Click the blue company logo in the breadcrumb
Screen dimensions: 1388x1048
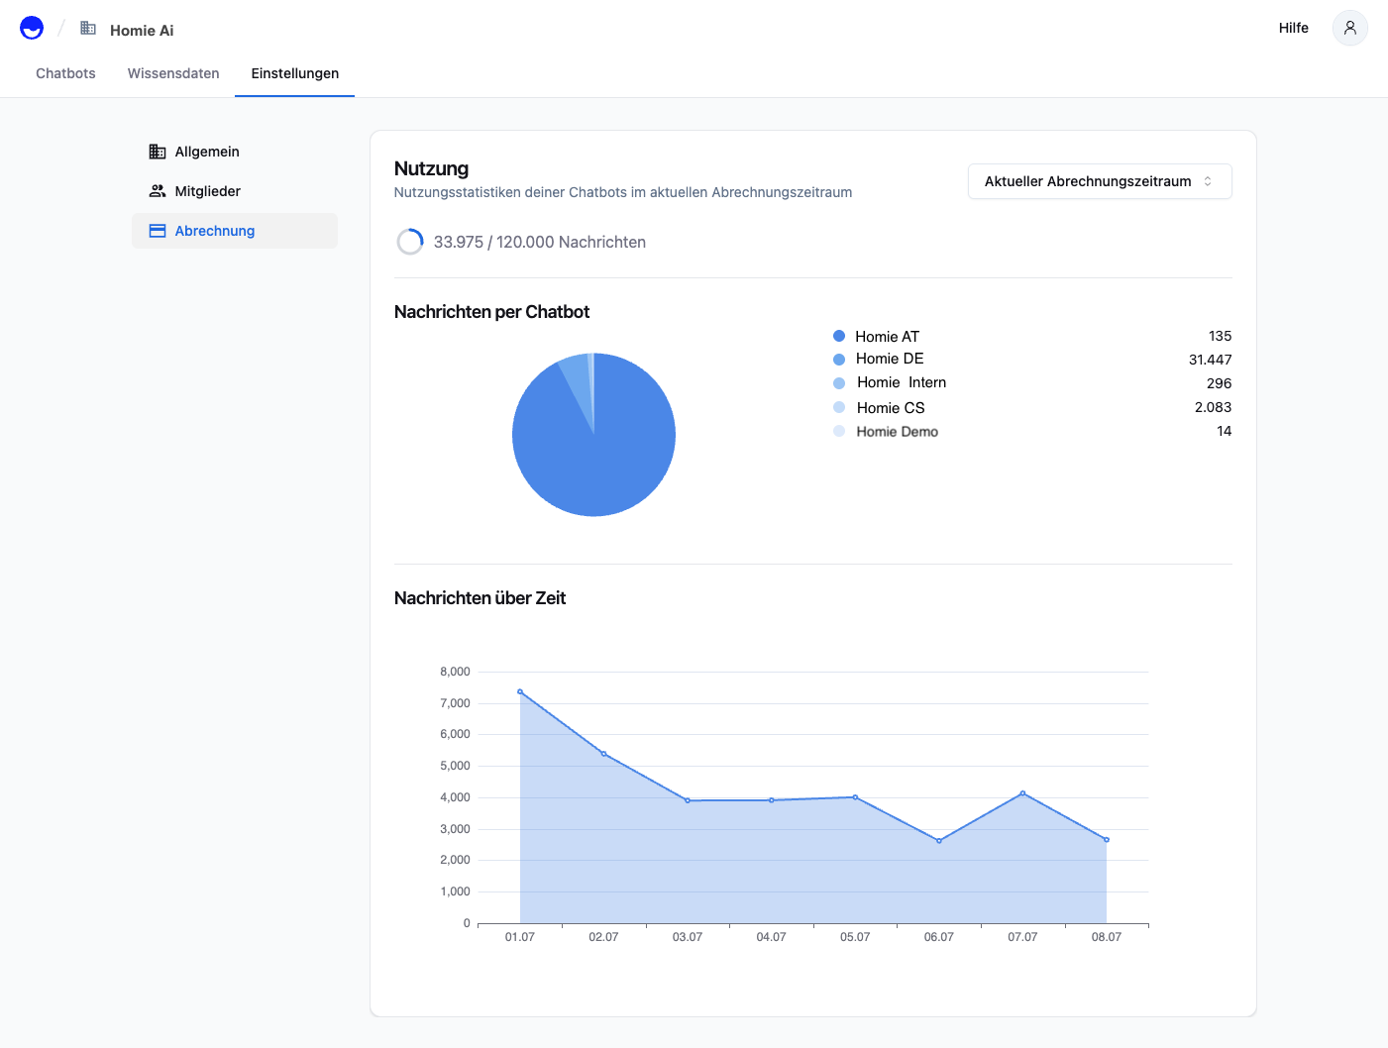31,27
